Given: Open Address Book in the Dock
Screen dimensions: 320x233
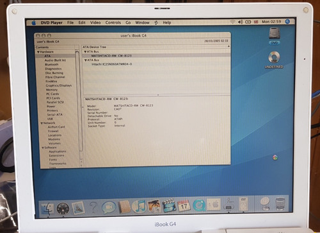Looking at the screenshot, I should point(125,207).
